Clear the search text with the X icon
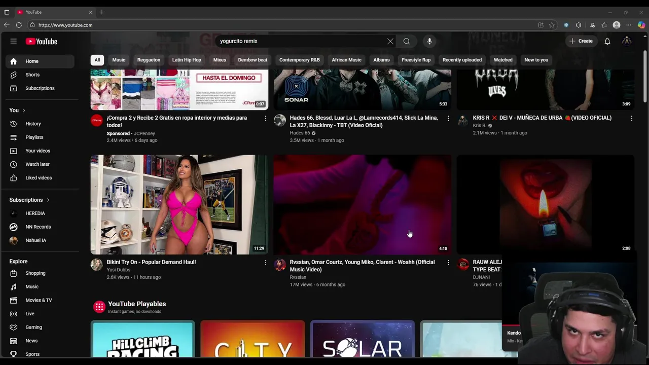649x365 pixels. pos(390,41)
